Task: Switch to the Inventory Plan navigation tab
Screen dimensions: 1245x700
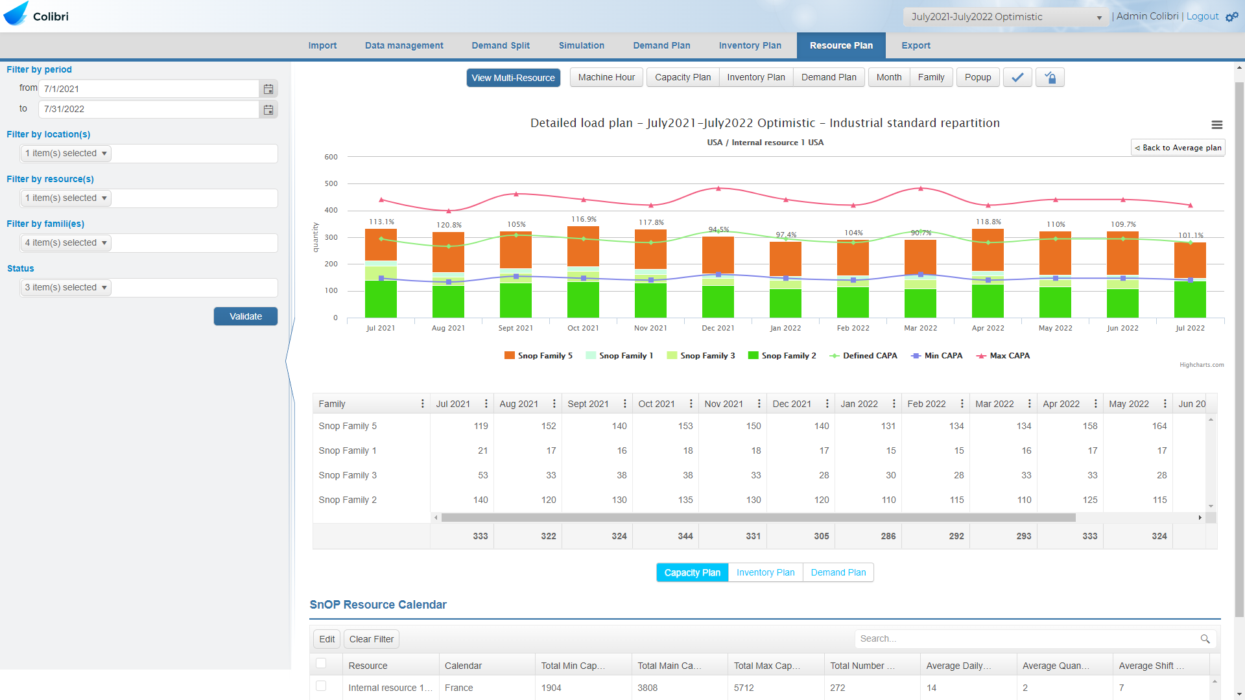Action: pyautogui.click(x=750, y=46)
